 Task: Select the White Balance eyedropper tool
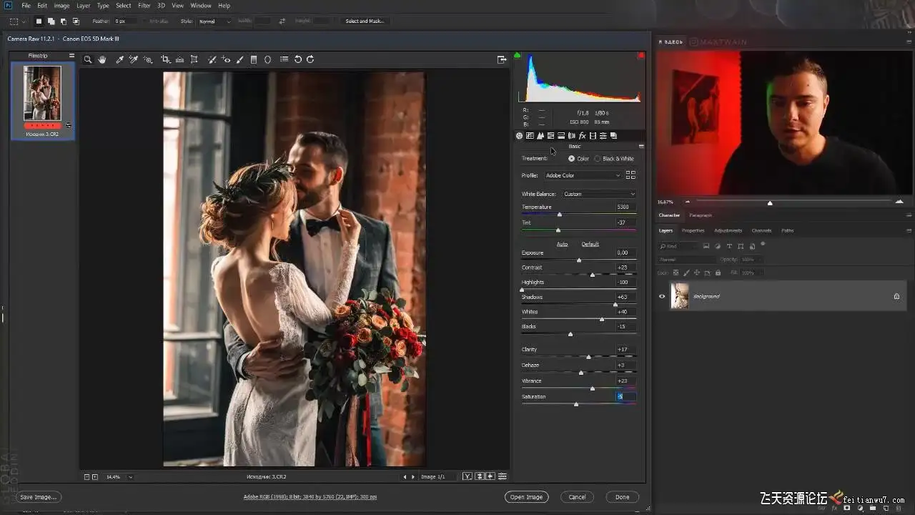coord(119,59)
